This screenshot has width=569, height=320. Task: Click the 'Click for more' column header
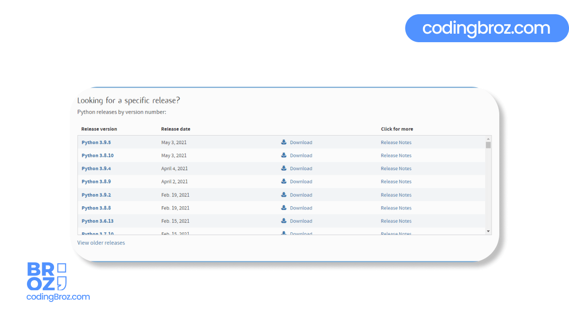pyautogui.click(x=397, y=129)
